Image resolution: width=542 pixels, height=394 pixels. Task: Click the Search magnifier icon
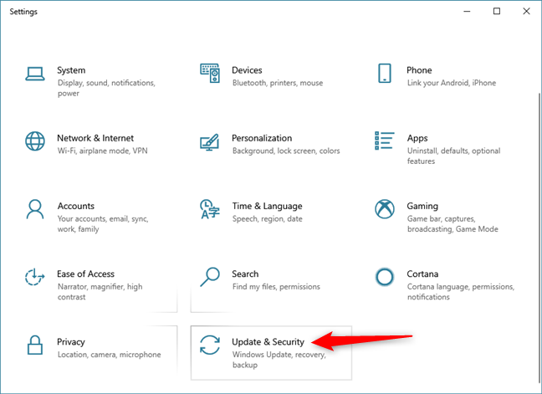209,276
